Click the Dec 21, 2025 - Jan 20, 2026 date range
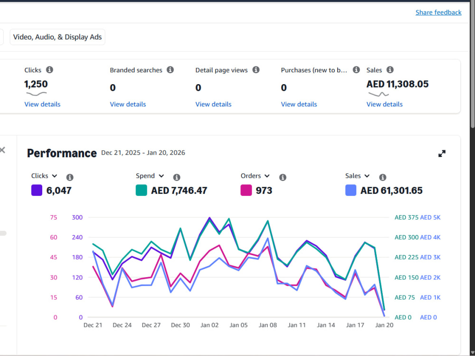This screenshot has width=475, height=356. (x=143, y=153)
